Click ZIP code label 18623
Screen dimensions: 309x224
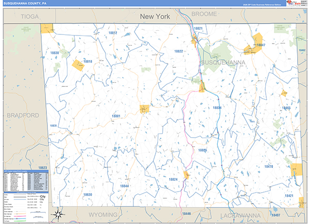click(x=43, y=168)
